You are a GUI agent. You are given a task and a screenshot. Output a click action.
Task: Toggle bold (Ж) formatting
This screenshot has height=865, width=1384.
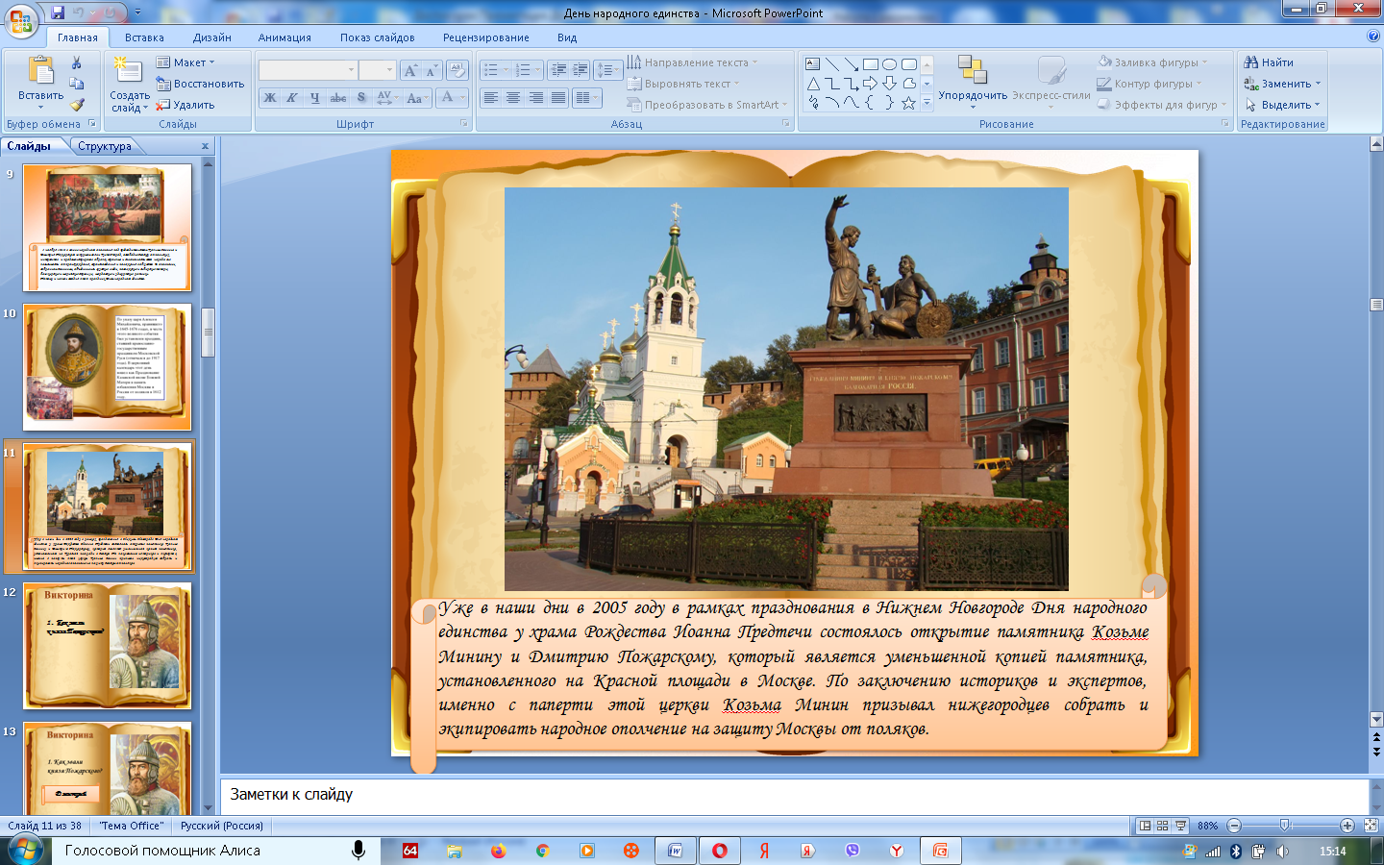tap(270, 98)
